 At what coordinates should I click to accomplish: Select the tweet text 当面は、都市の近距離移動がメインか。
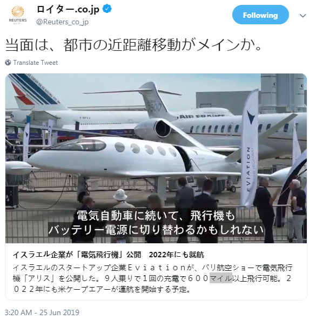134,45
